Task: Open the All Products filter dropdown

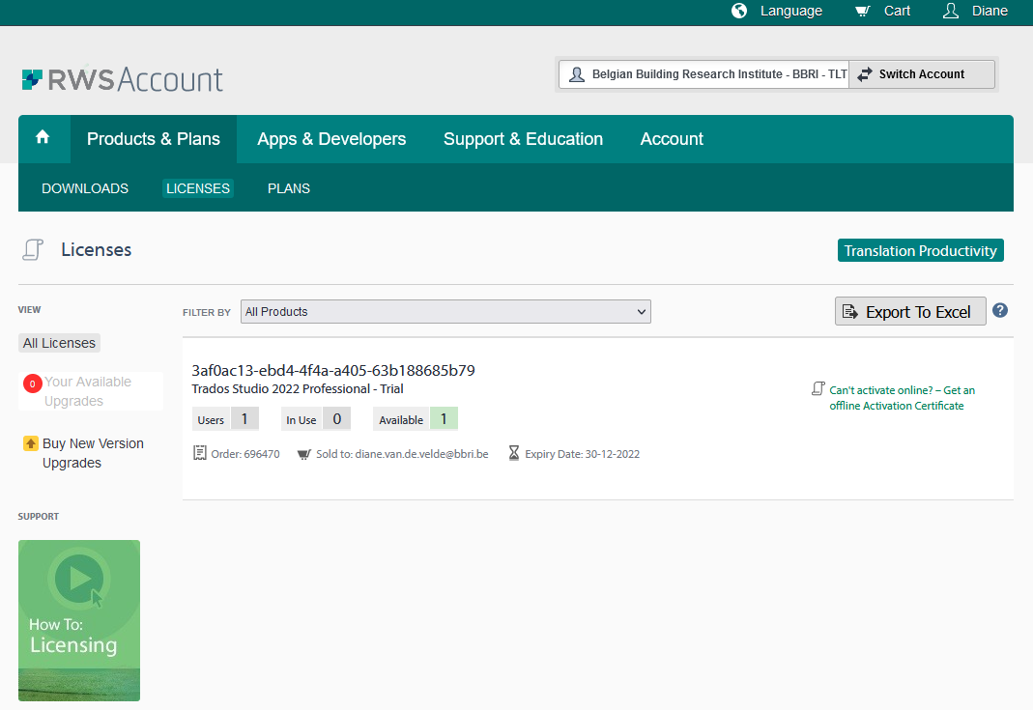Action: (445, 311)
